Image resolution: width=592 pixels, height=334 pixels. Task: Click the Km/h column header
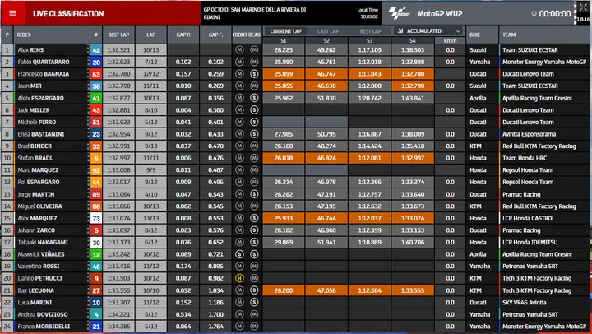[x=450, y=41]
